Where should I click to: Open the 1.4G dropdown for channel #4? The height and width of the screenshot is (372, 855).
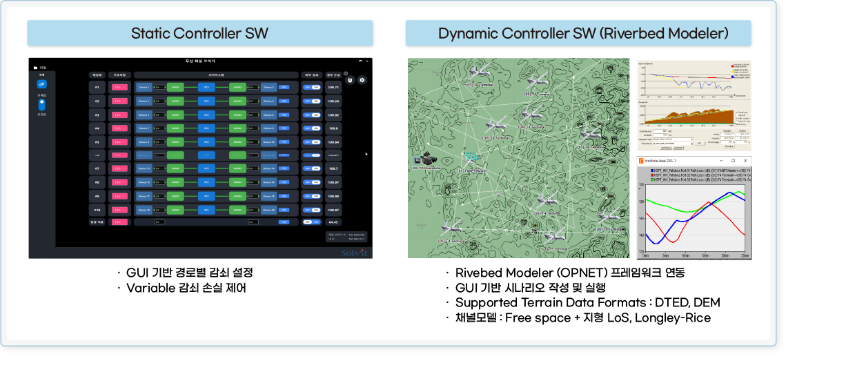pos(119,128)
